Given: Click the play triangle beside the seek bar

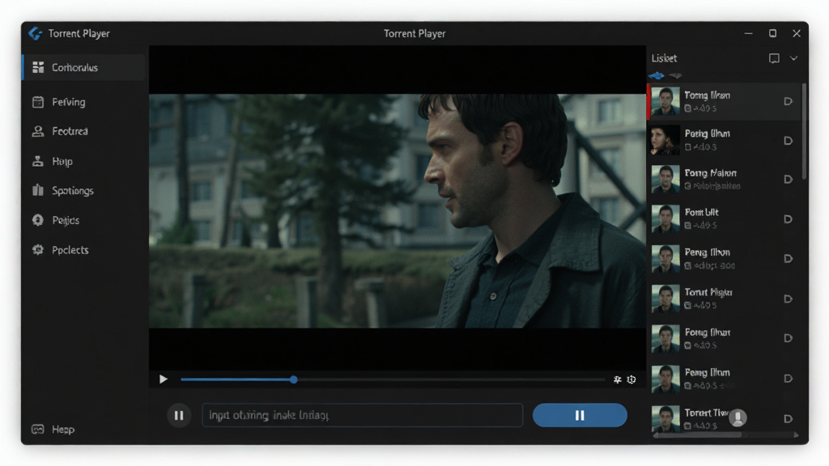Looking at the screenshot, I should (164, 379).
